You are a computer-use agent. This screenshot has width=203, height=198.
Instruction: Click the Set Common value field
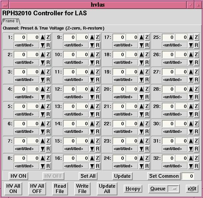188,176
